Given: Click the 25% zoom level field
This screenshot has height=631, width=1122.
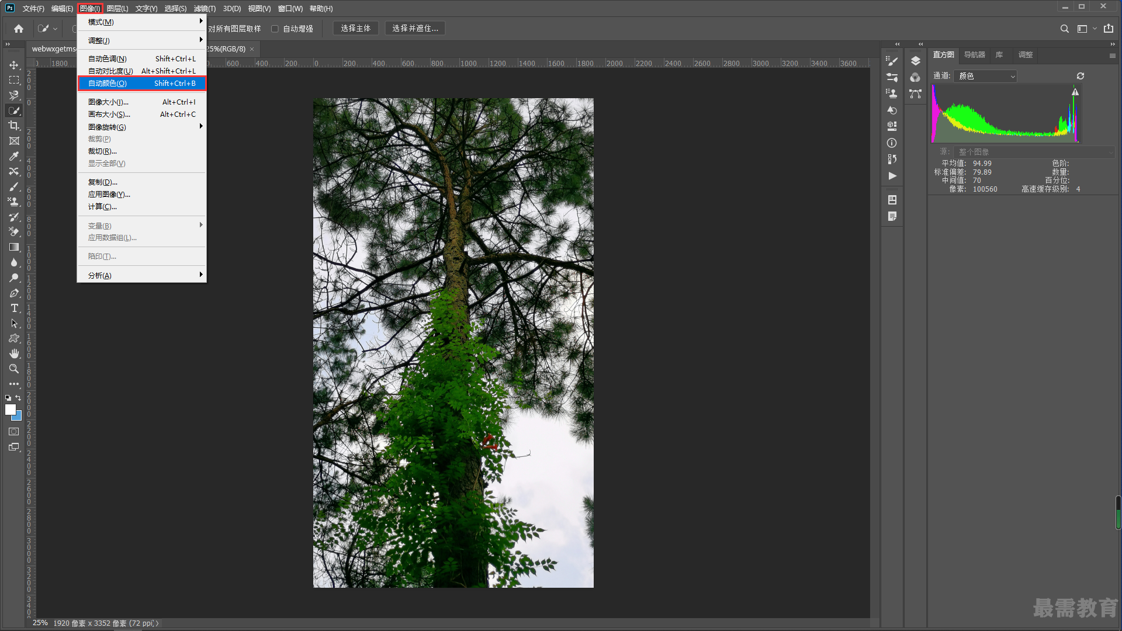Looking at the screenshot, I should point(40,623).
